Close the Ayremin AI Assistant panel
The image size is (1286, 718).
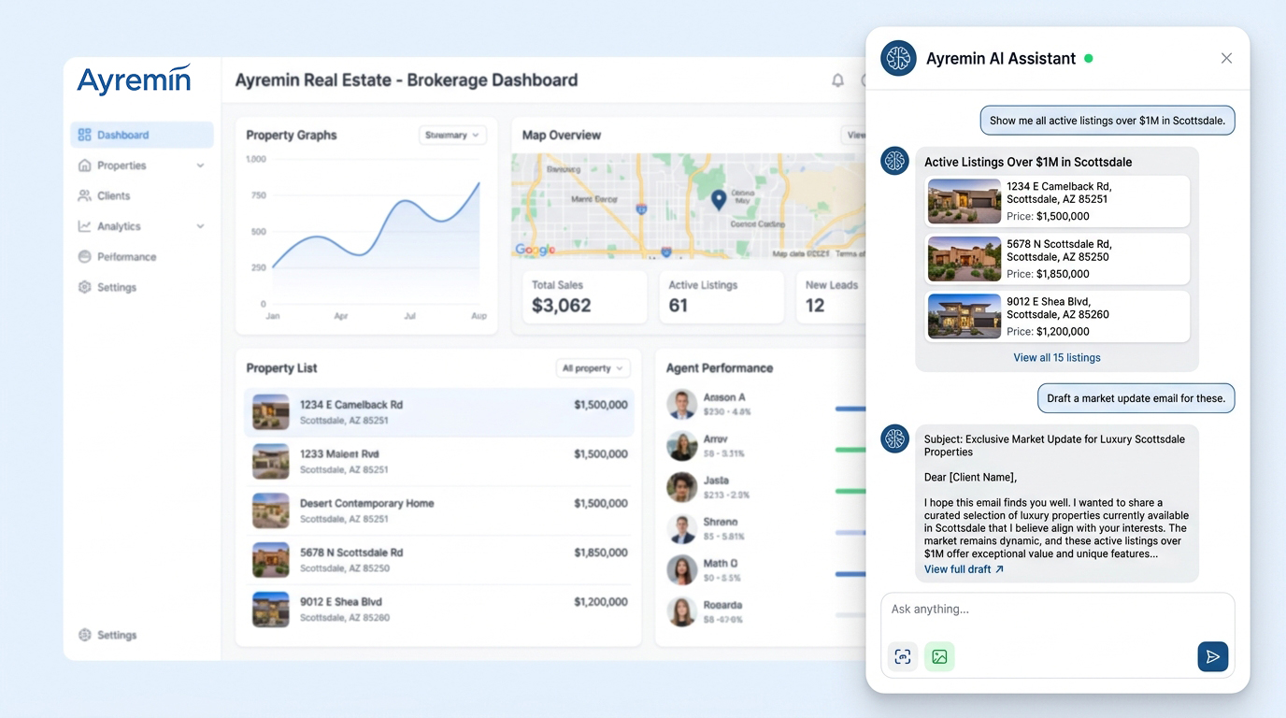1226,59
